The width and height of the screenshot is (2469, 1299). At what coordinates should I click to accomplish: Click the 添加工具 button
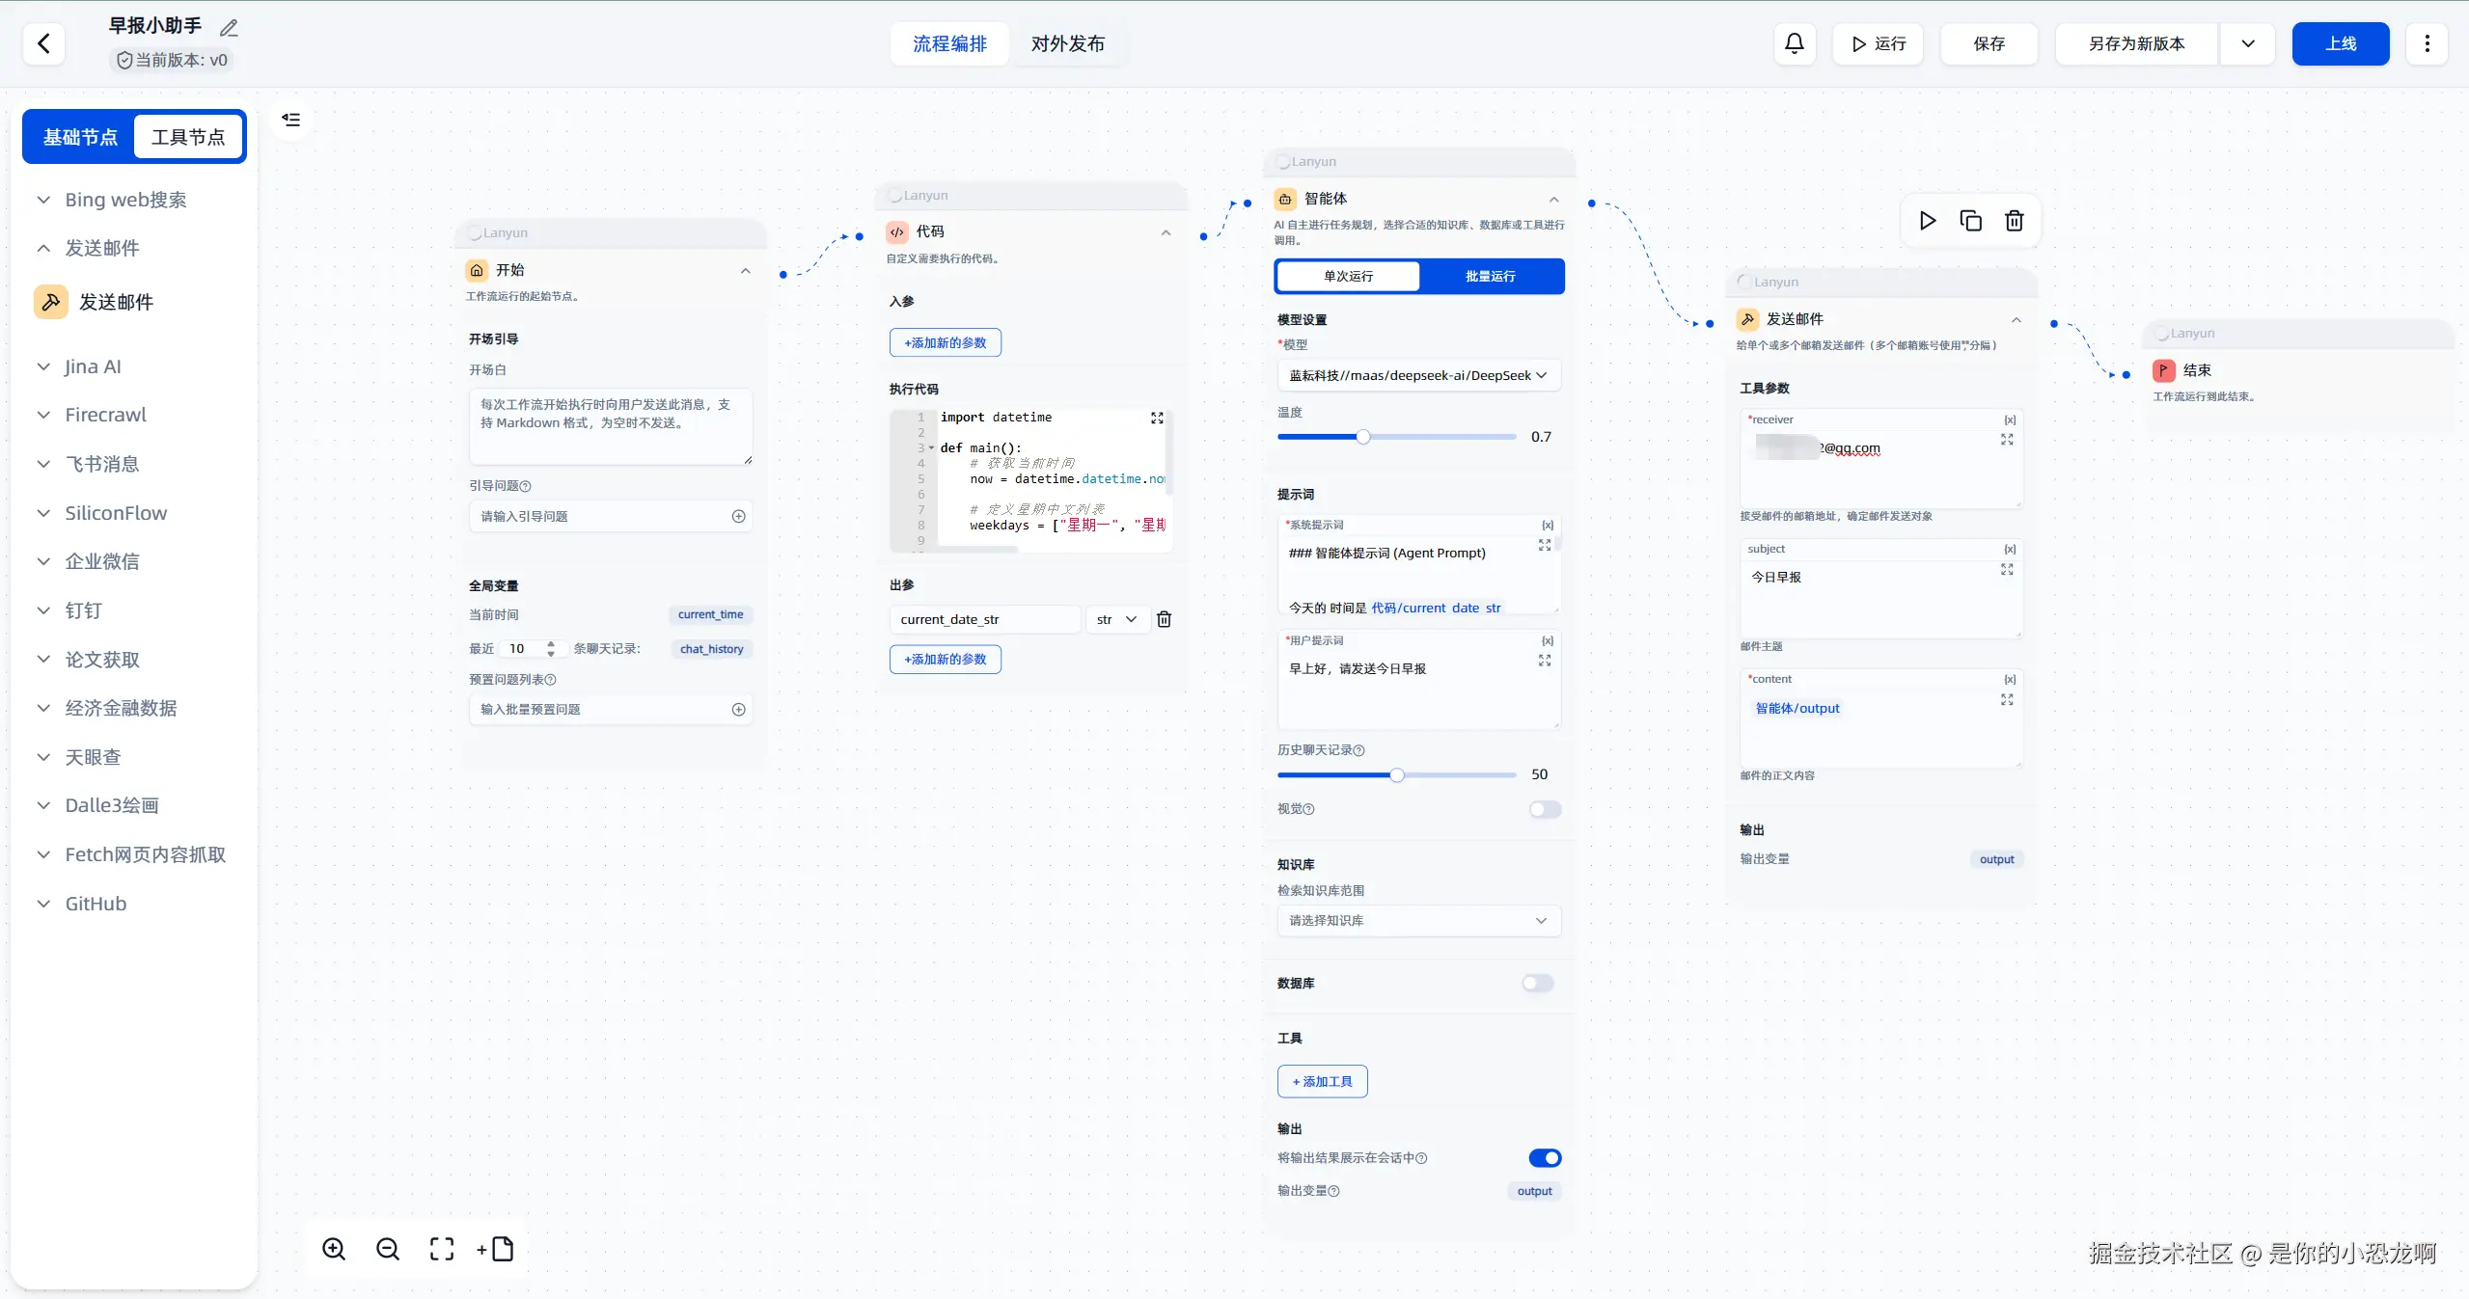tap(1322, 1081)
